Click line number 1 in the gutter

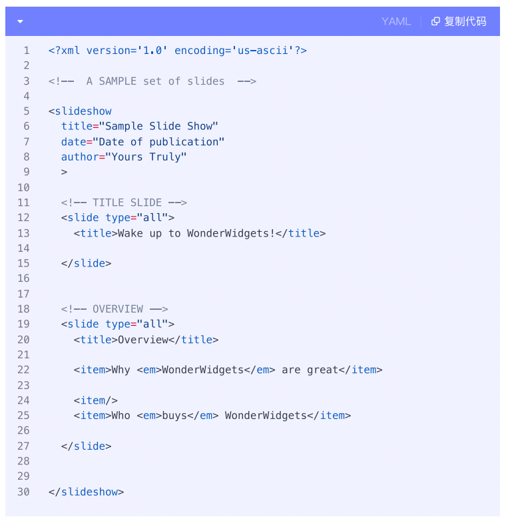click(x=26, y=50)
